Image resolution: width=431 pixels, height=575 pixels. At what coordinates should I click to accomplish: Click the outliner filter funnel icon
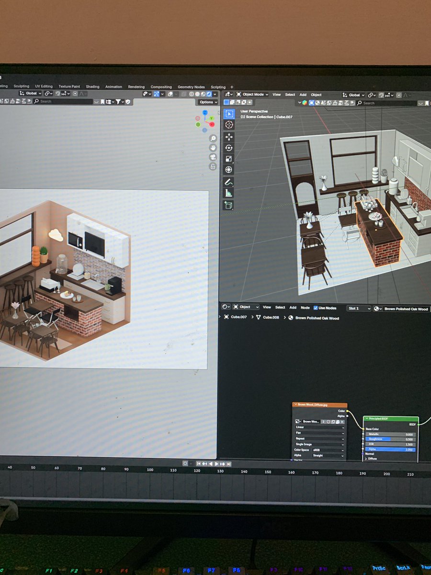click(x=118, y=102)
